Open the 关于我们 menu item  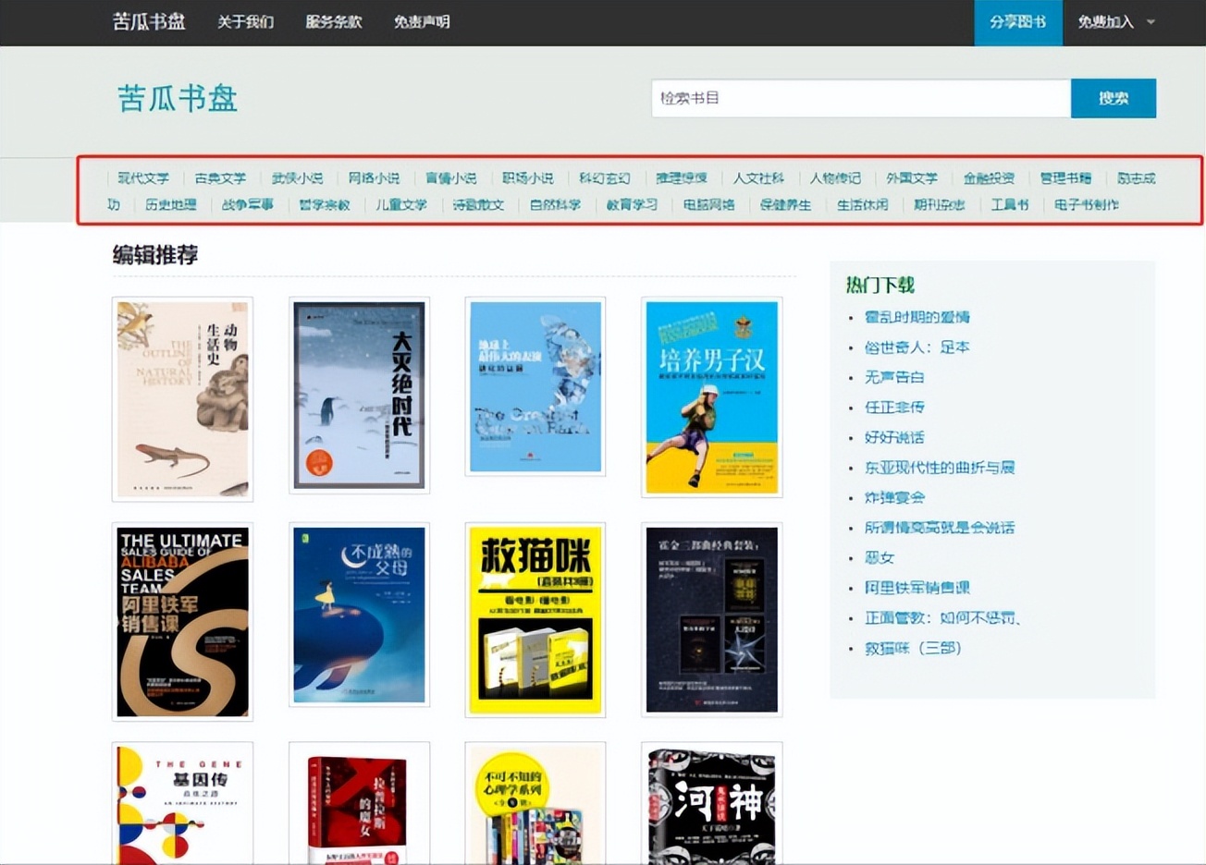tap(244, 21)
